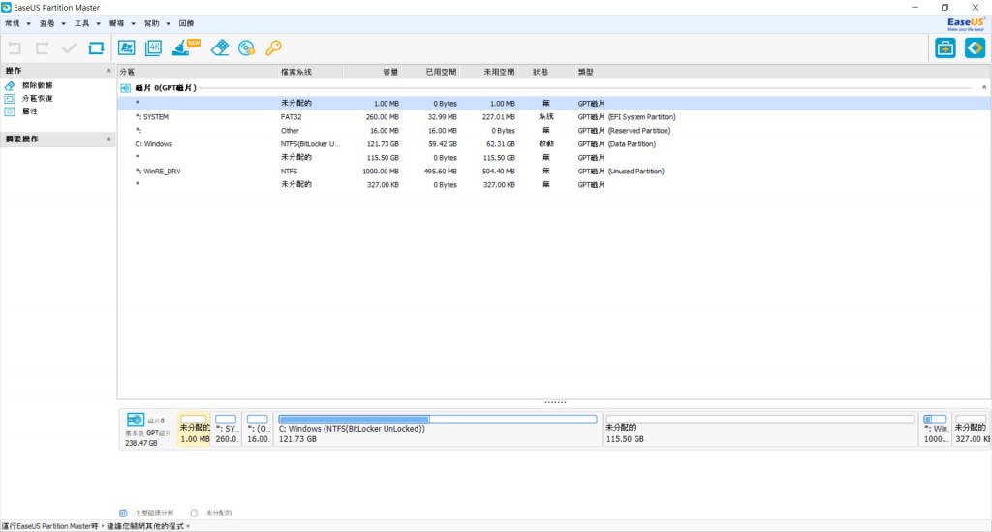Screen dimensions: 992x532
Task: Open the bootable disc creator icon
Action: point(247,48)
